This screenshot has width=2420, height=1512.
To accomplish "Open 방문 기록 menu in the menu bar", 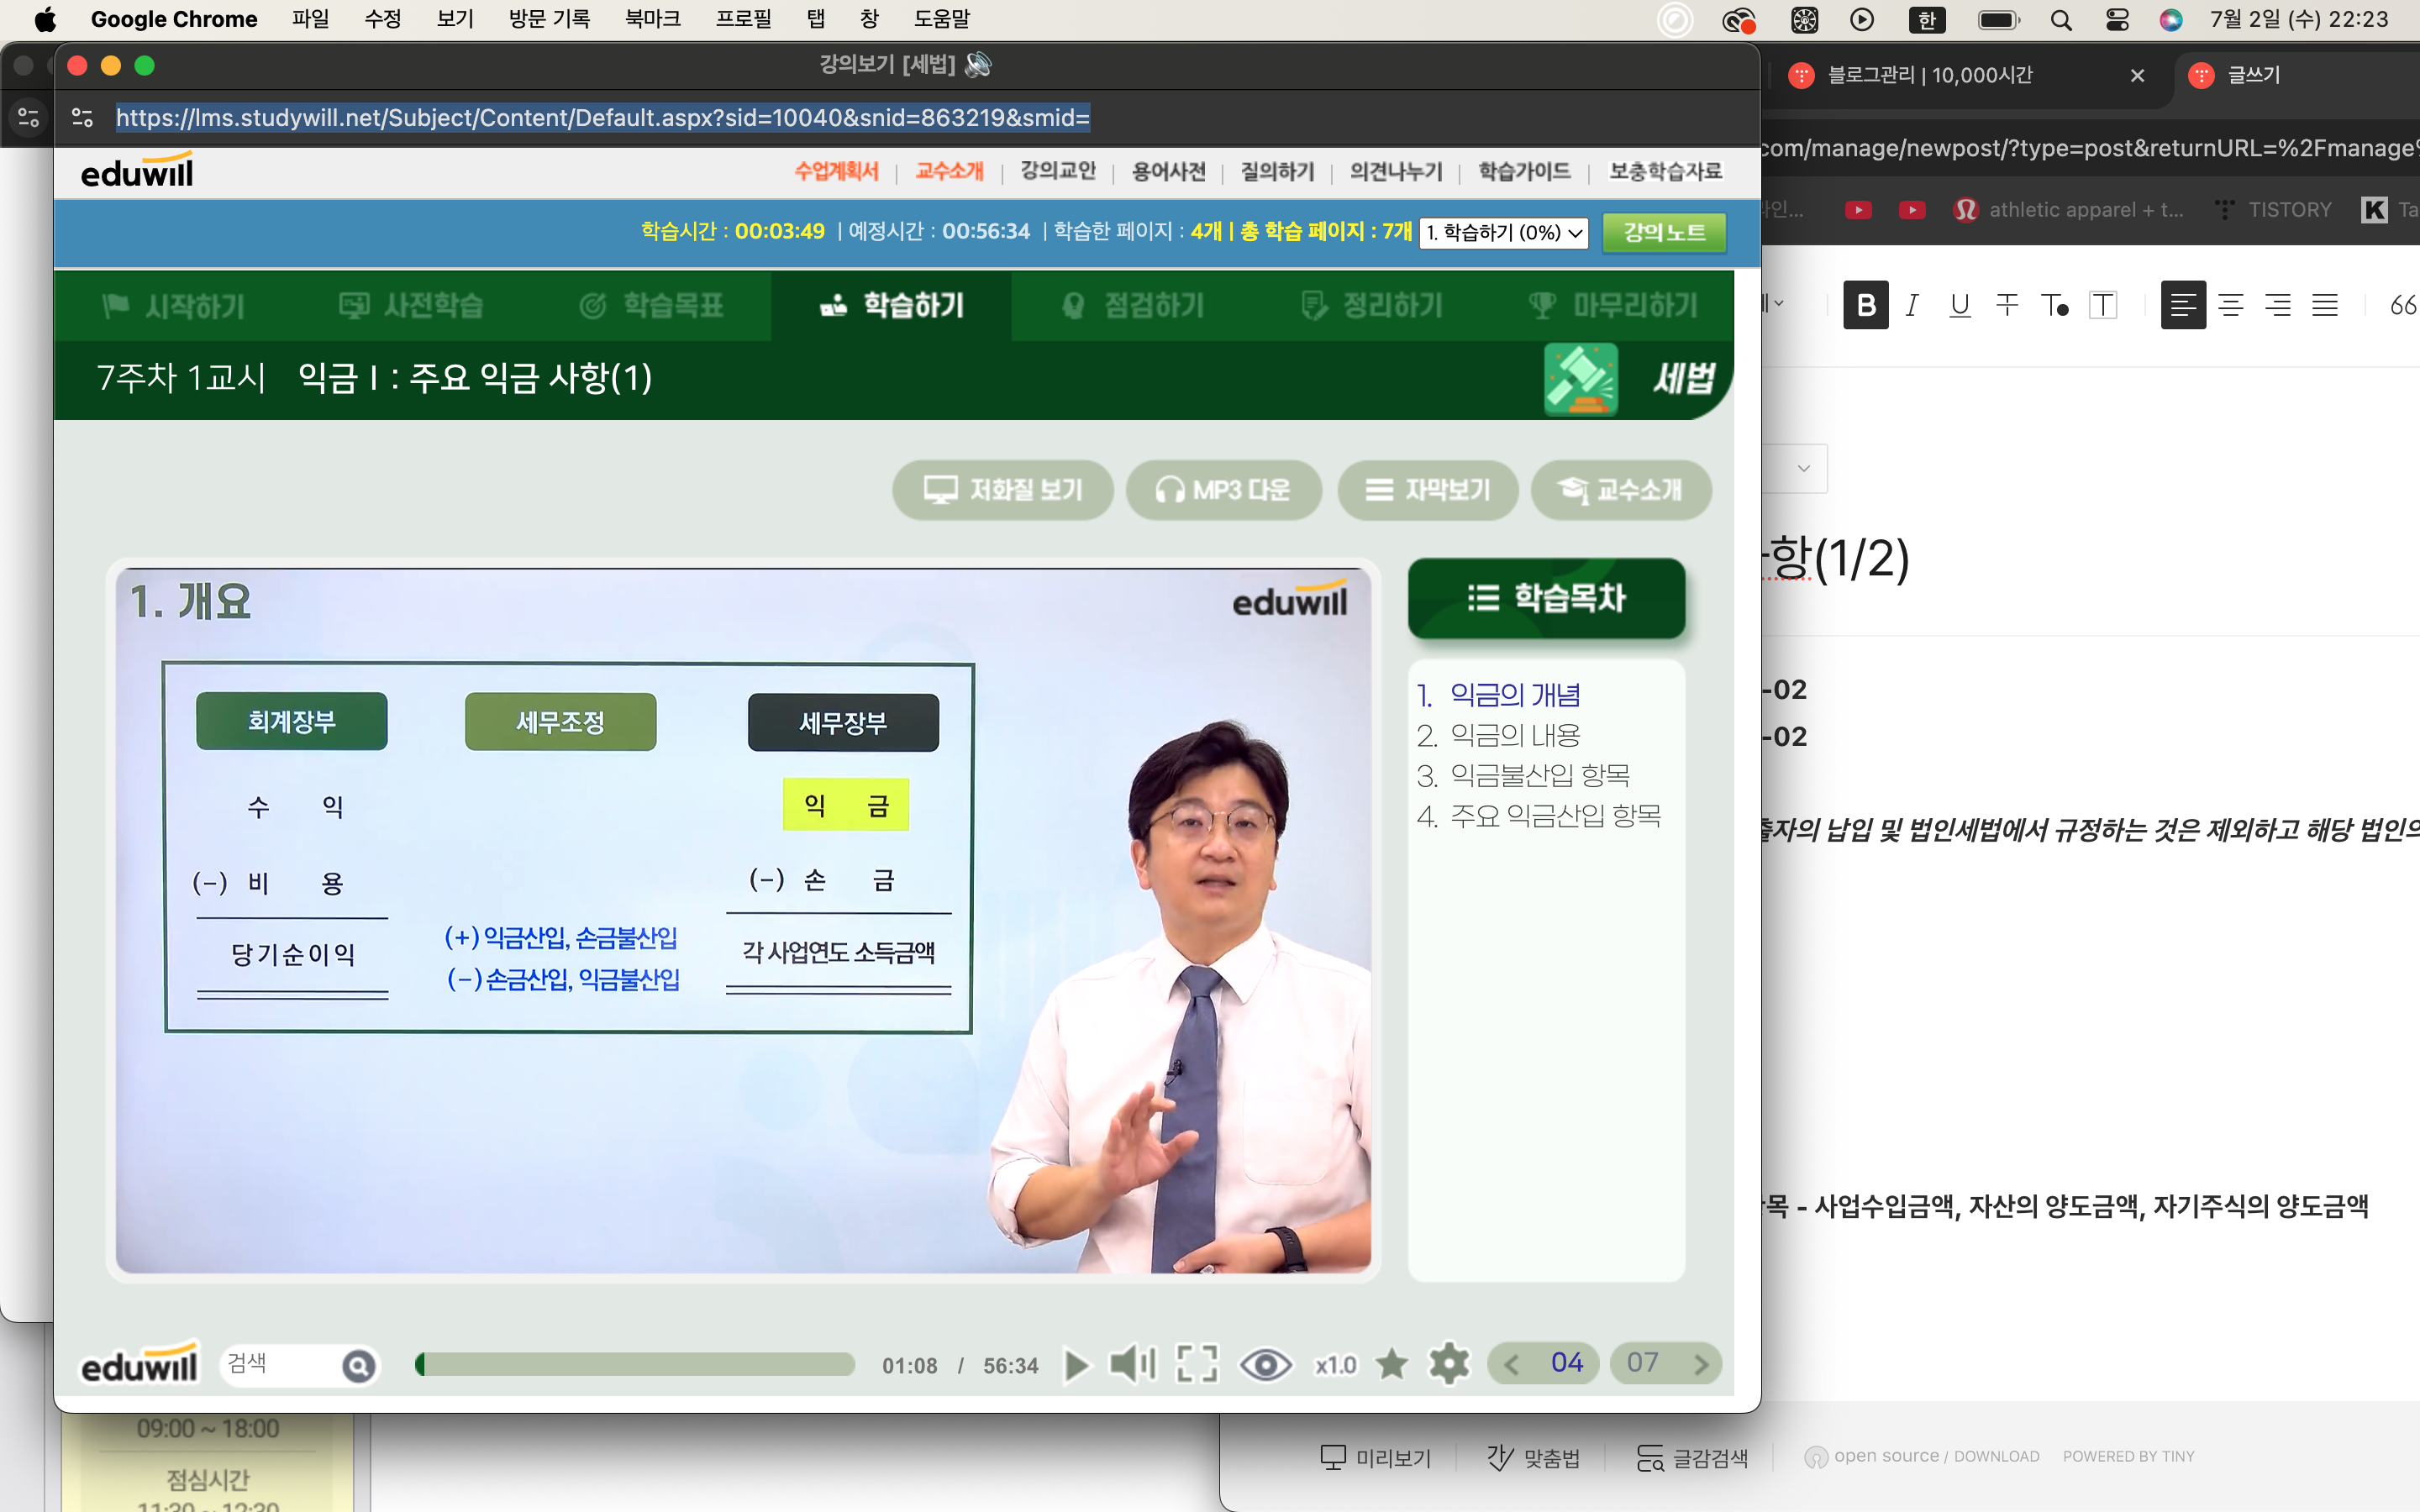I will pyautogui.click(x=549, y=19).
